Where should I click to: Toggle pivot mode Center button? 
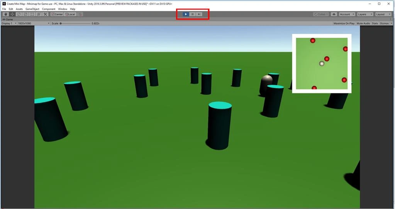[x=57, y=14]
